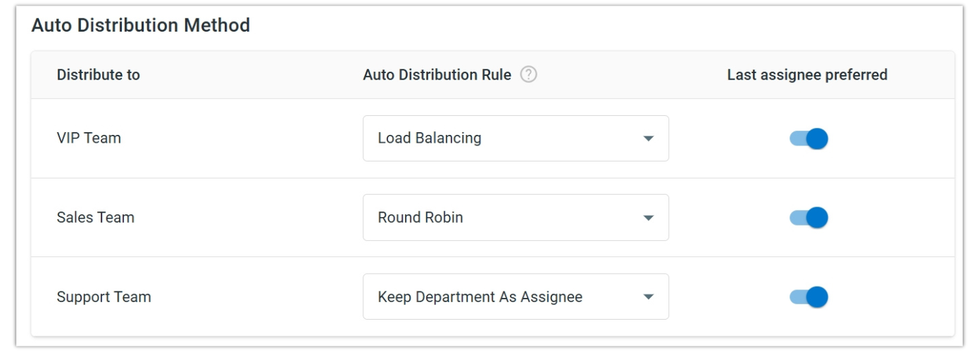The width and height of the screenshot is (979, 352).
Task: Open the Load Balancing rule dropdown
Action: point(516,138)
